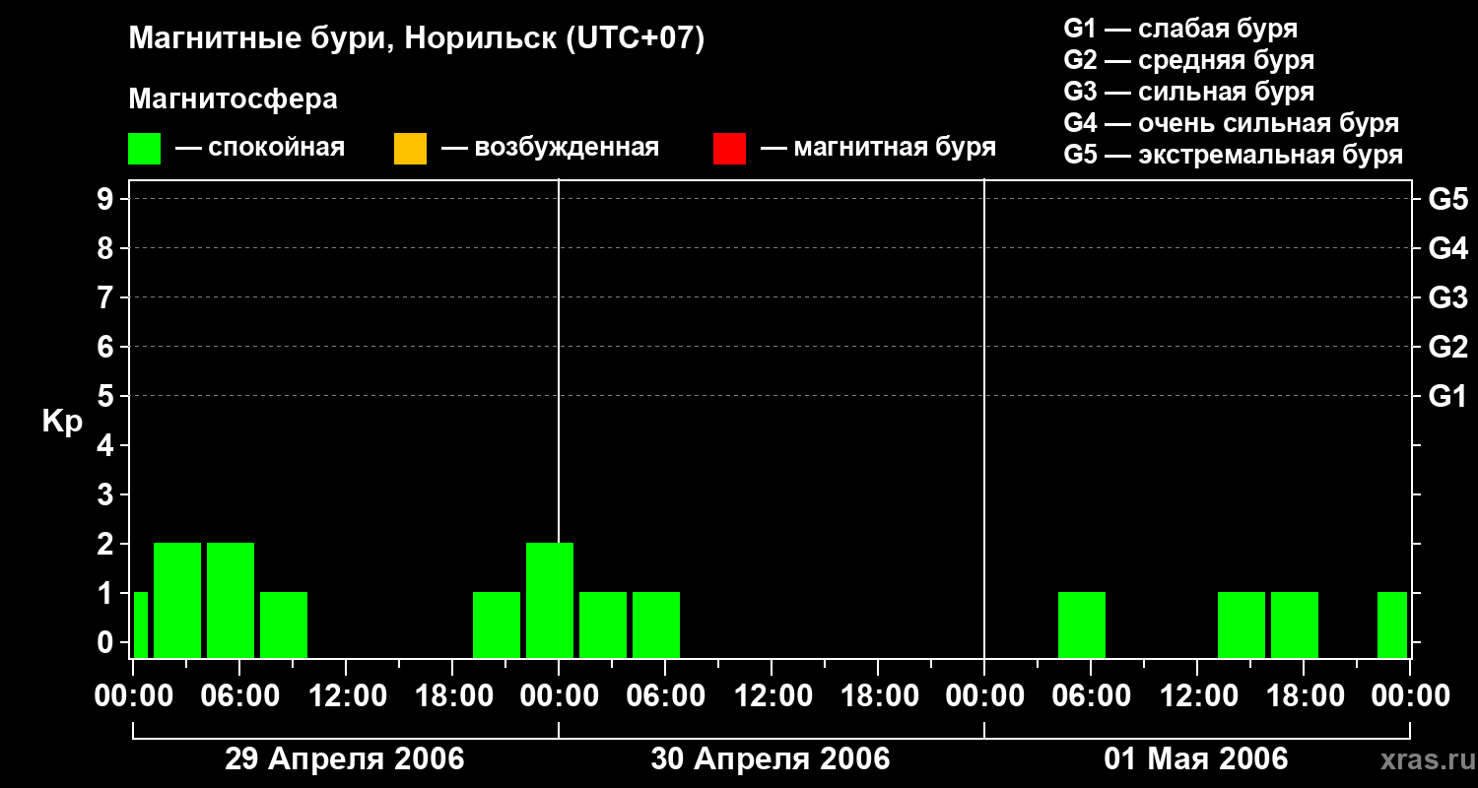Click the '06:00' time label under 01 Мая

click(x=1090, y=696)
